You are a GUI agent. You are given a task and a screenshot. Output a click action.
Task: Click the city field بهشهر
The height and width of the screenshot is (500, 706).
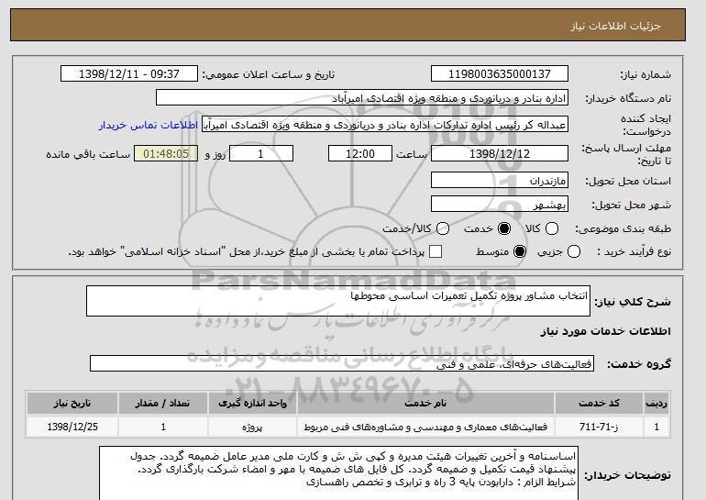(x=500, y=204)
